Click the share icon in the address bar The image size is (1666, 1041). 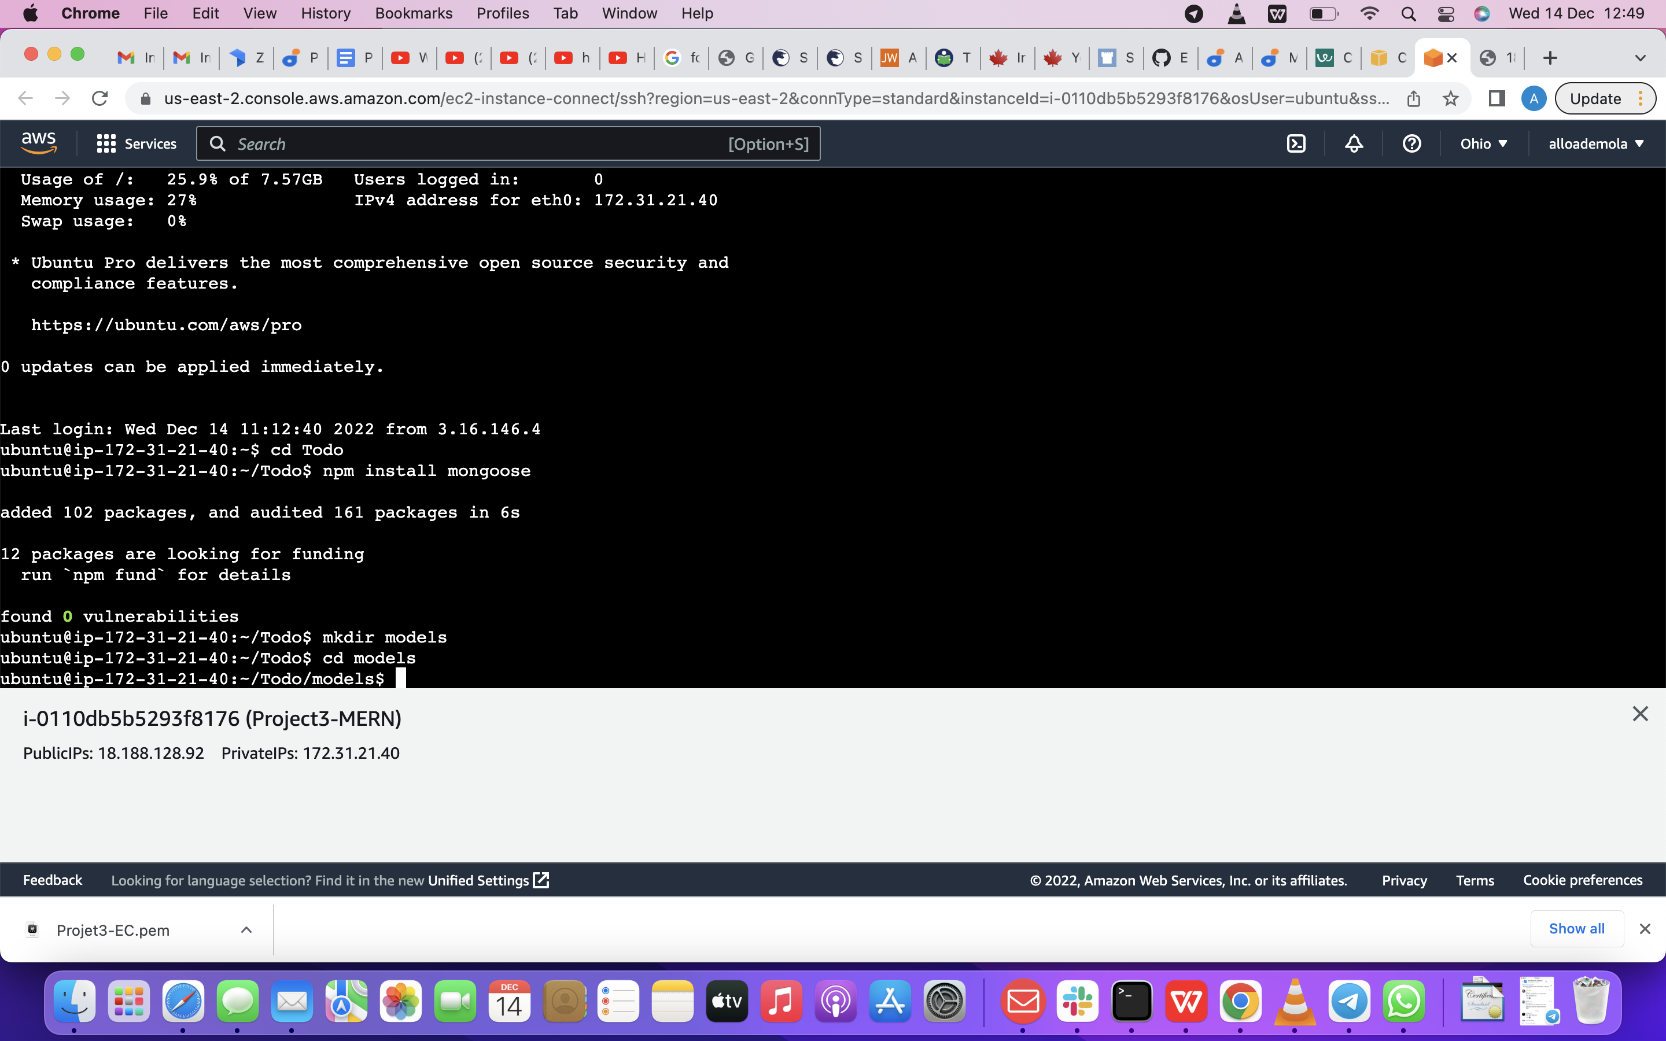[x=1414, y=98]
